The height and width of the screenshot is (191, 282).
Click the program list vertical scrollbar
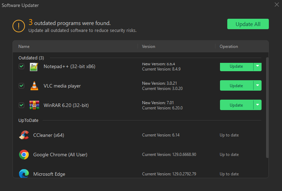[267, 108]
